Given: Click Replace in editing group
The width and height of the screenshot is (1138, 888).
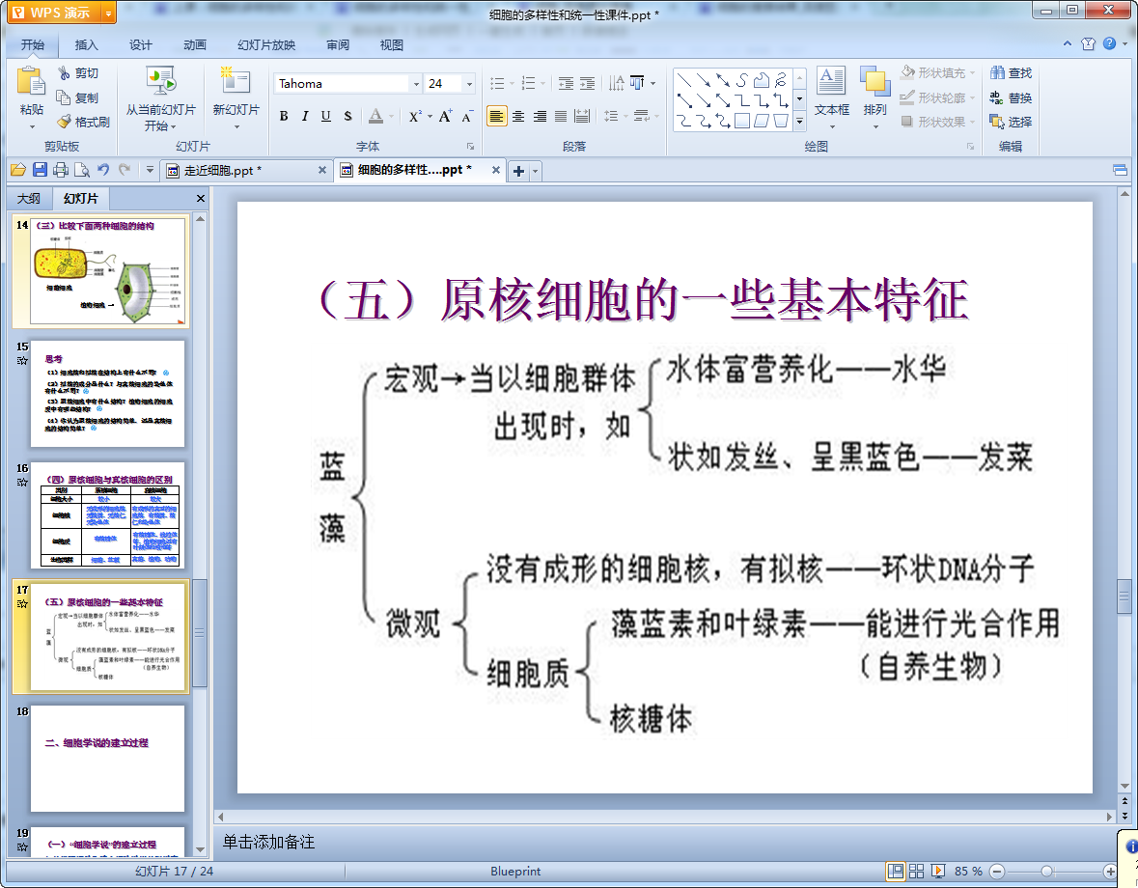Looking at the screenshot, I should tap(1011, 97).
